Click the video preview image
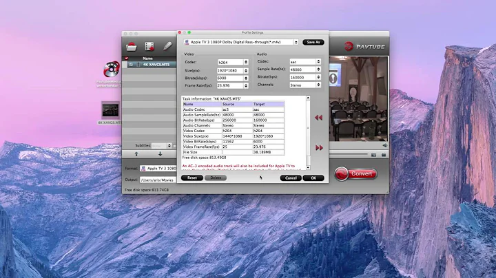The image size is (496, 278). tap(358, 99)
